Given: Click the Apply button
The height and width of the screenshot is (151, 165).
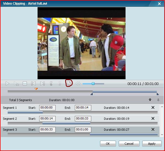Looking at the screenshot, I should [x=152, y=144].
